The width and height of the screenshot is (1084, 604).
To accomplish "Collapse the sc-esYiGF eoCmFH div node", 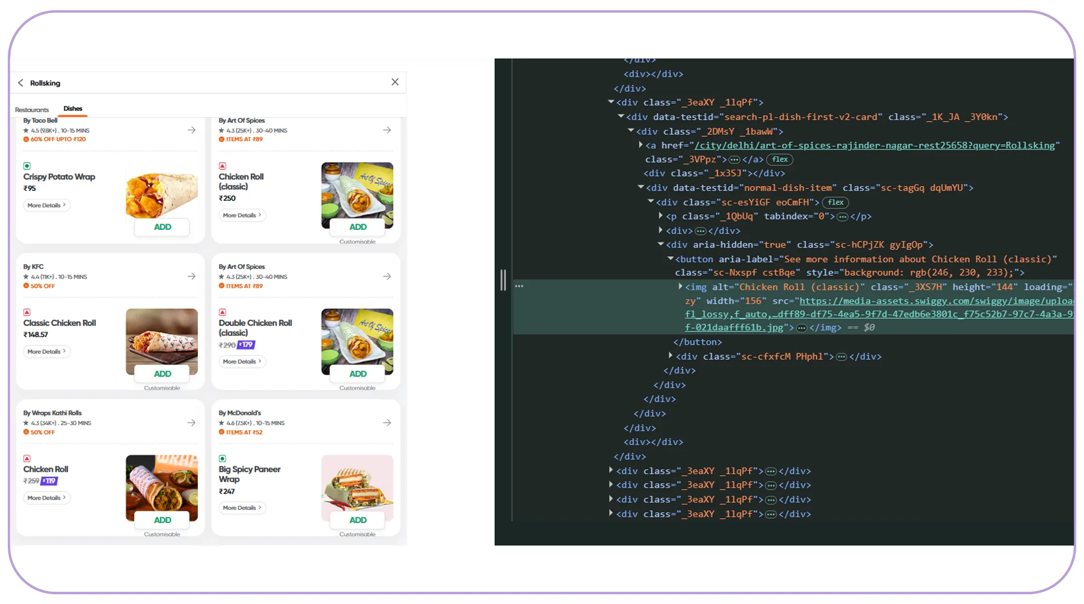I will pyautogui.click(x=650, y=201).
